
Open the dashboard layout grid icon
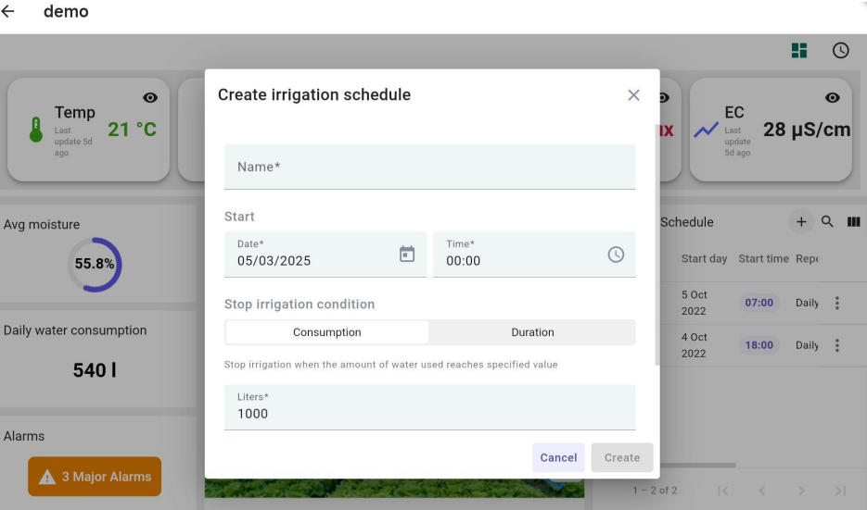pos(798,51)
